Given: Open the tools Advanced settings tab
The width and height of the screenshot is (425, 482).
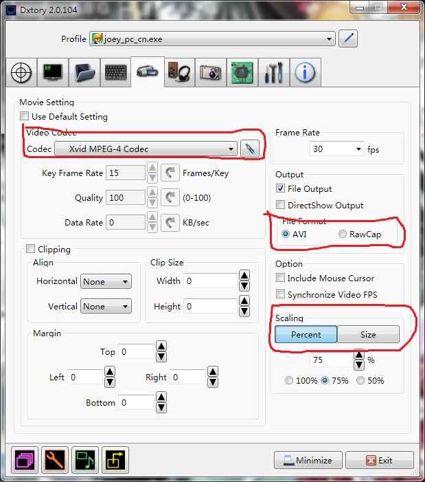Looking at the screenshot, I should (x=274, y=73).
